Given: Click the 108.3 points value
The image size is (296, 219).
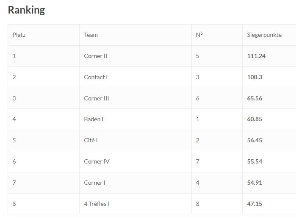Looking at the screenshot, I should click(255, 77).
